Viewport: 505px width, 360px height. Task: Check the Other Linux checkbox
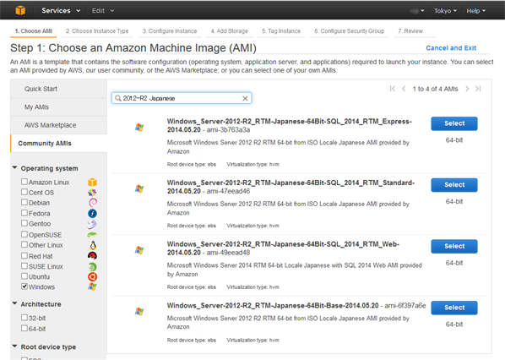(24, 244)
